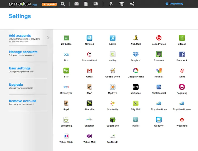
Task: Add a MySpace account
Action: tap(136, 87)
